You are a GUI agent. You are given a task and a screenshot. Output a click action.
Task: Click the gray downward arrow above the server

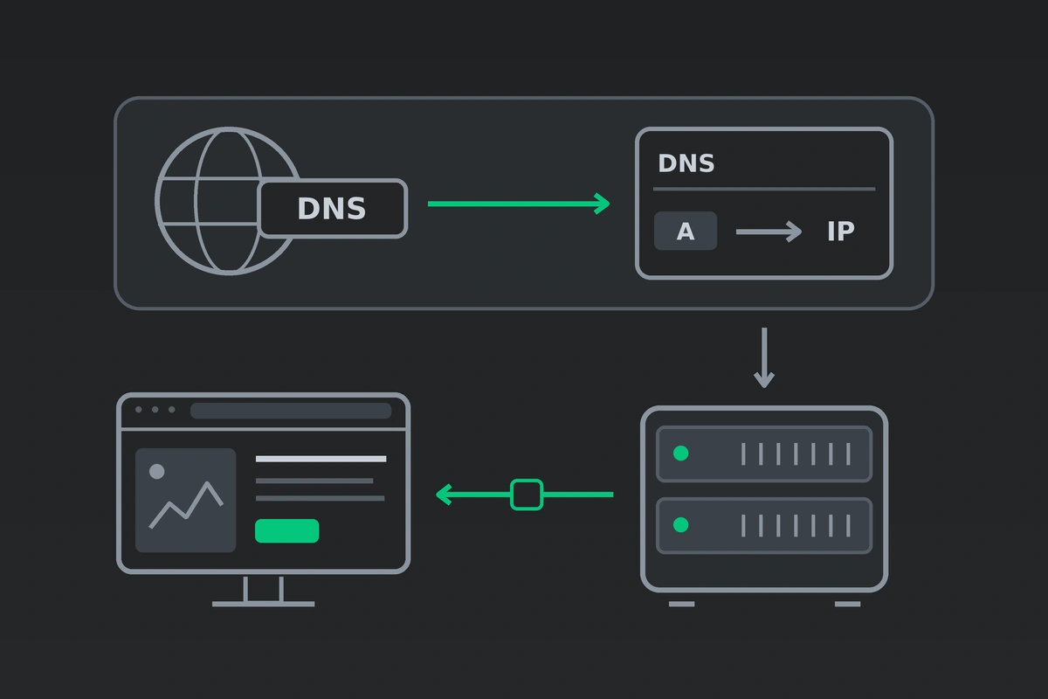point(764,358)
